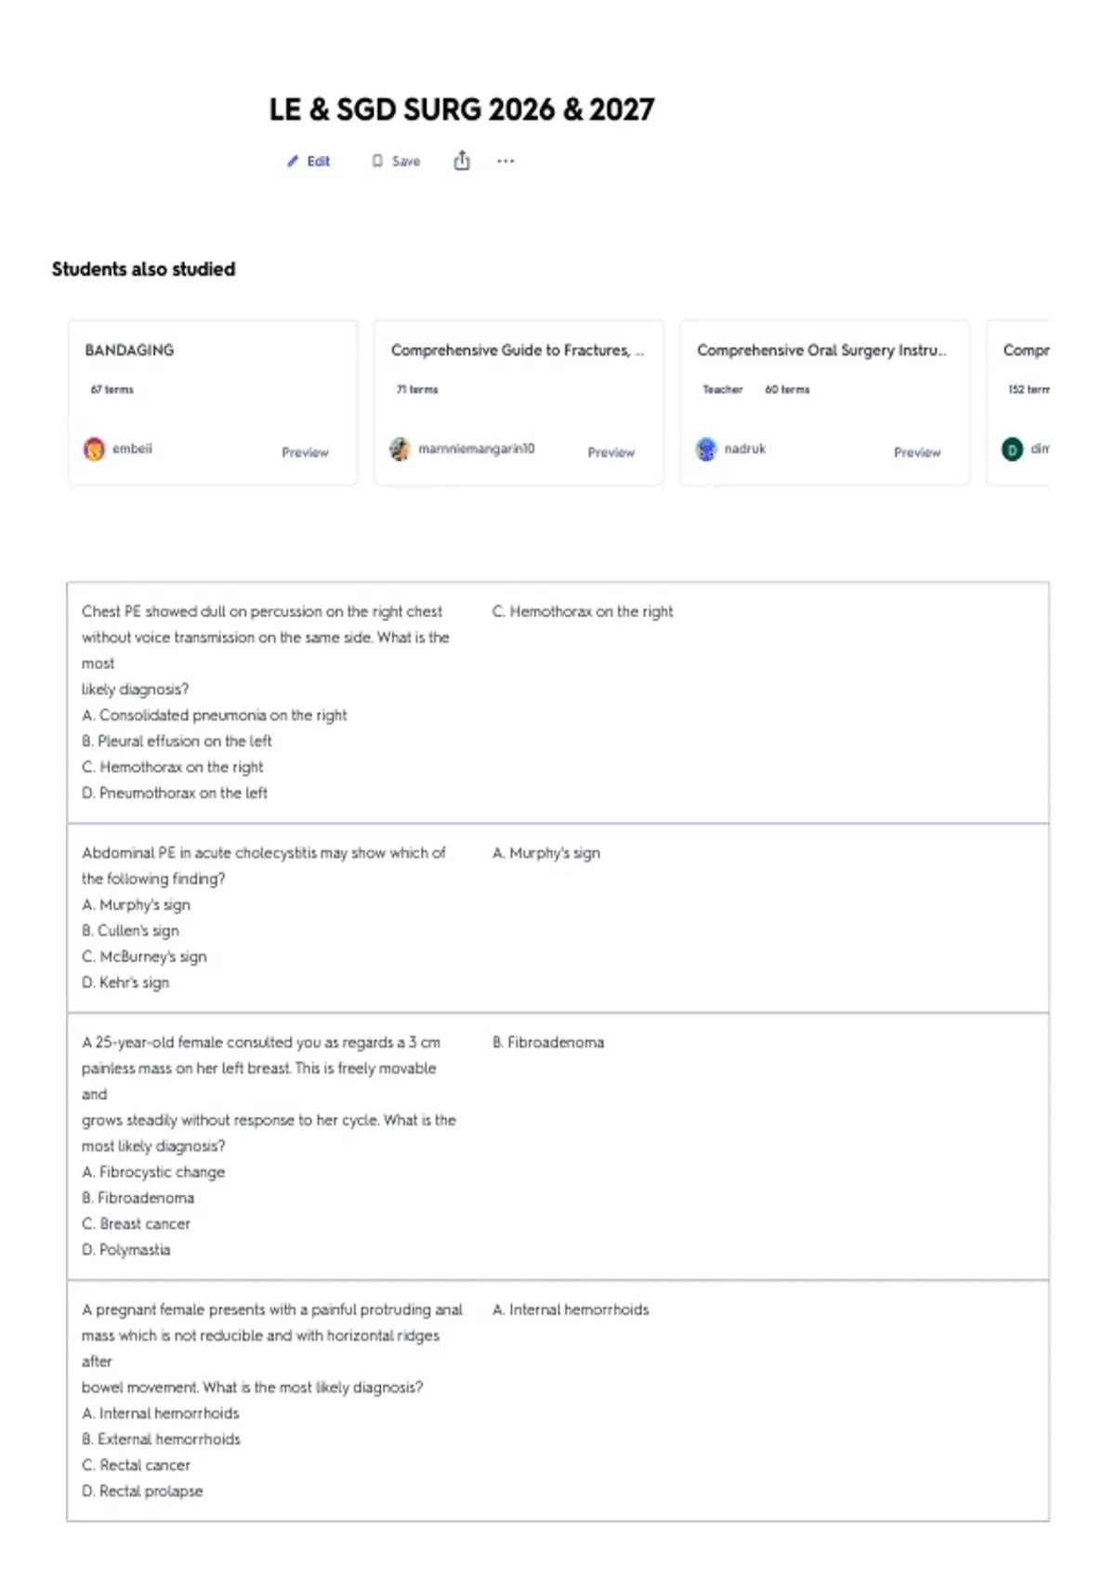Screen dimensions: 1115x1580
Task: Click the green D avatar on partial card
Action: click(x=1012, y=450)
